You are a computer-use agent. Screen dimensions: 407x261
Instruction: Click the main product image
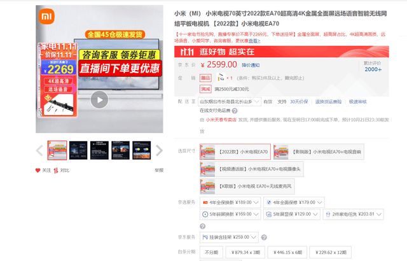99,69
